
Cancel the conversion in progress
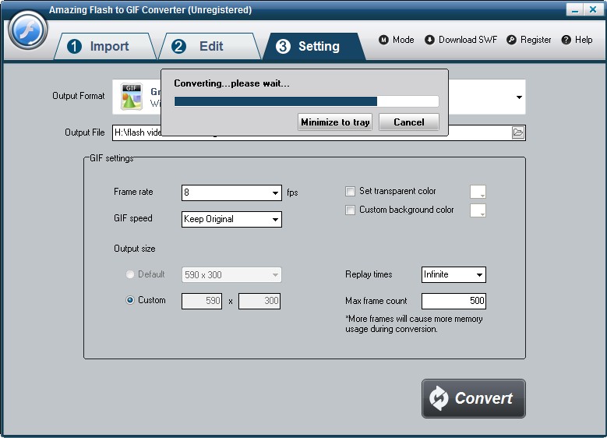(x=409, y=122)
